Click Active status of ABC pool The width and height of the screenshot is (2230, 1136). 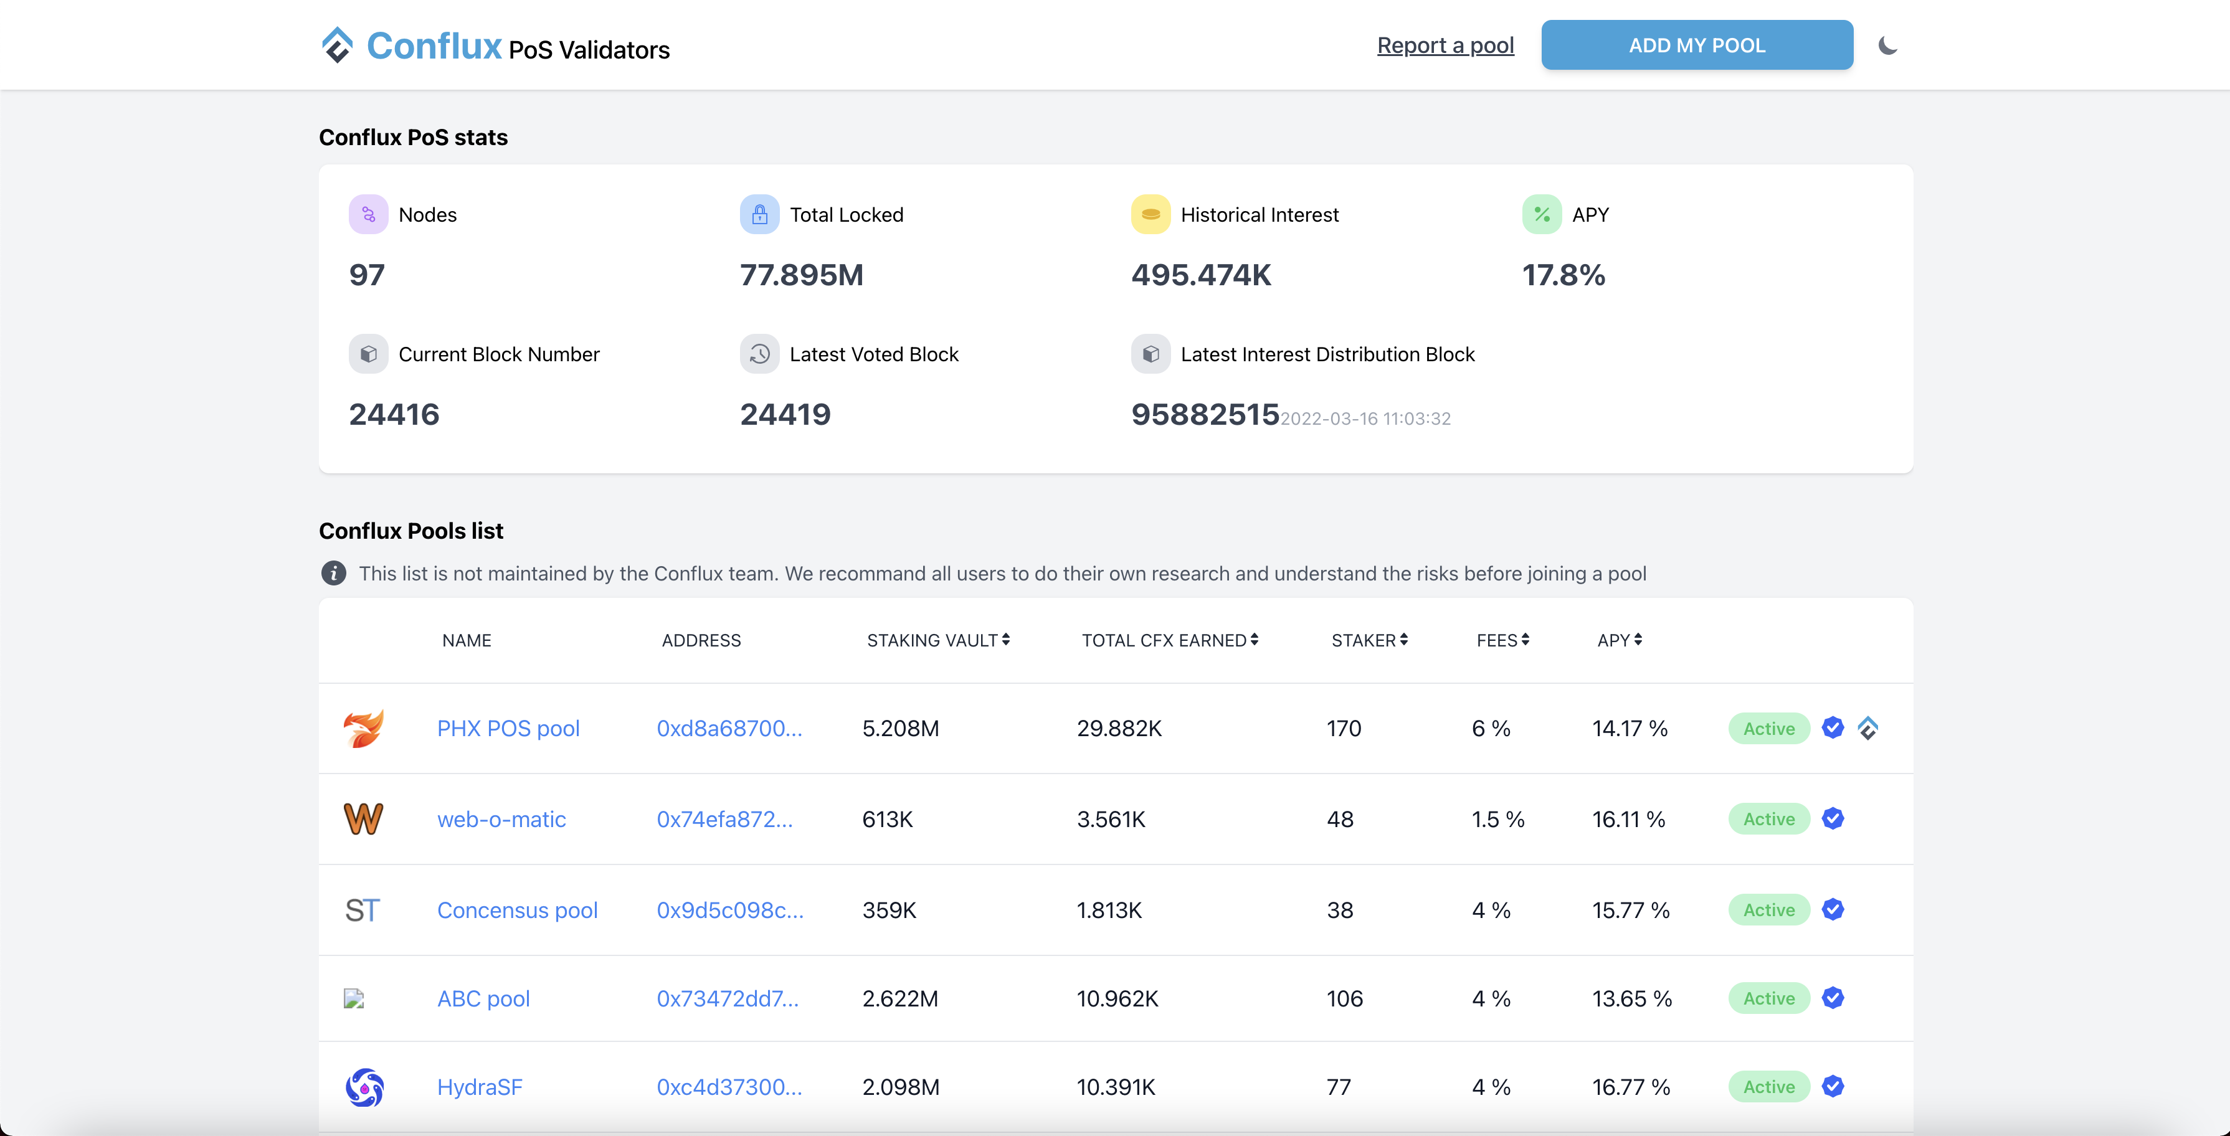coord(1768,998)
